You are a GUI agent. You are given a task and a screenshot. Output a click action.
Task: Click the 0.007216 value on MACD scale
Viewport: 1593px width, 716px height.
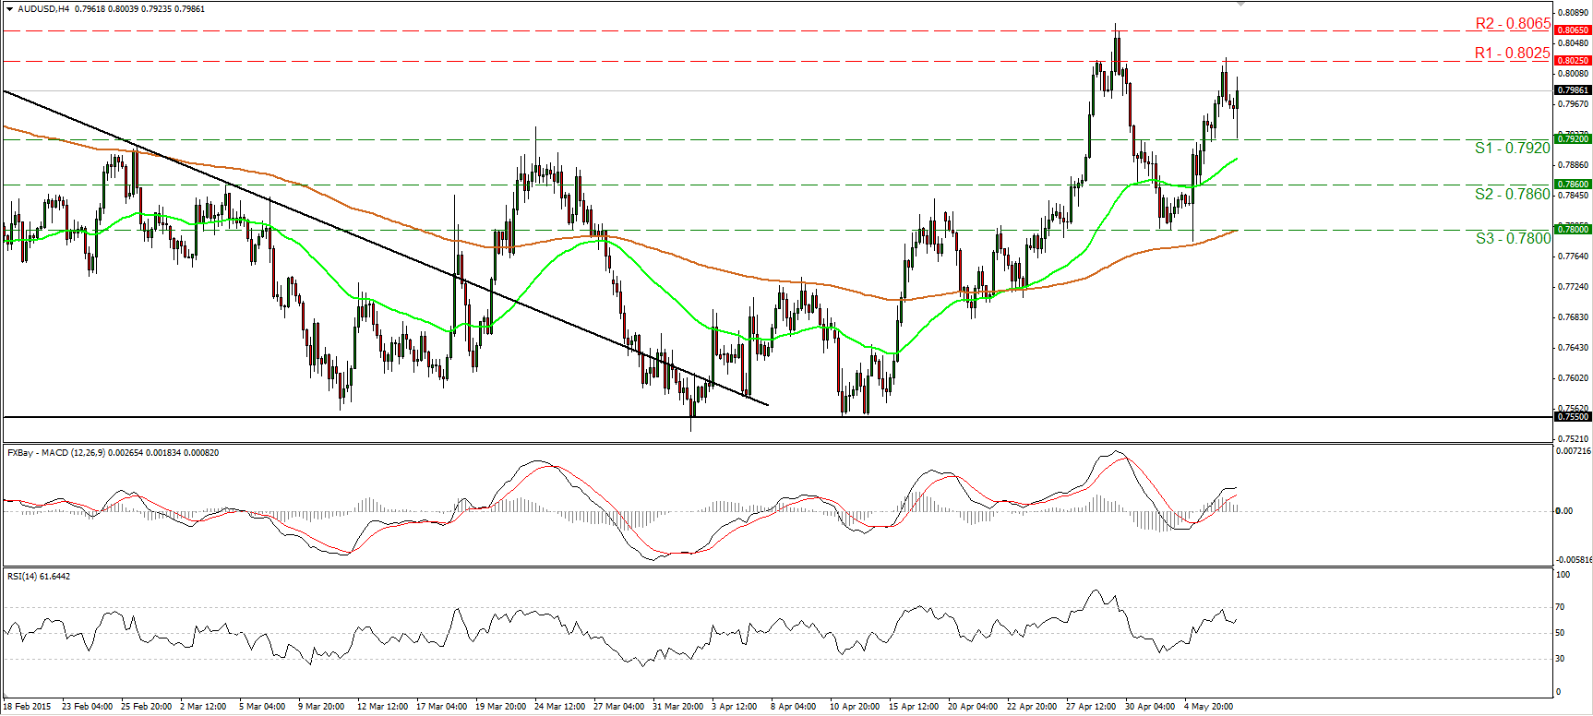1572,451
